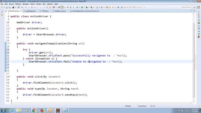This screenshot has height=113, width=201.
Task: Click the Debug run green bug icon
Action: point(77,7)
